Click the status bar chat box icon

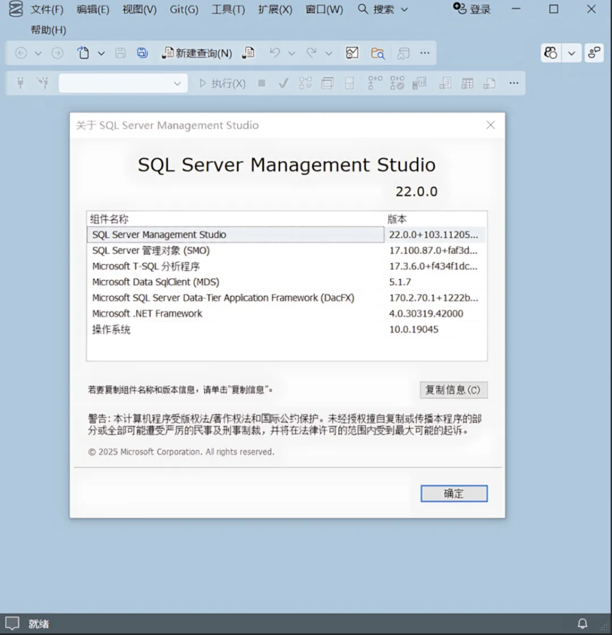12,624
